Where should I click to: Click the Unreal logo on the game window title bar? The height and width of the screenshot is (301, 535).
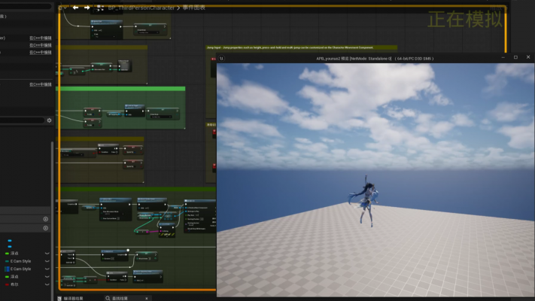[x=221, y=57]
